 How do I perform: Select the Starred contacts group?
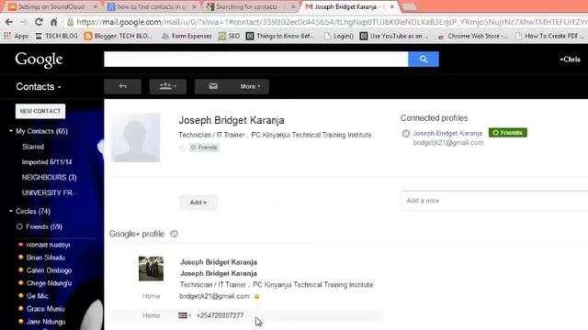click(33, 147)
